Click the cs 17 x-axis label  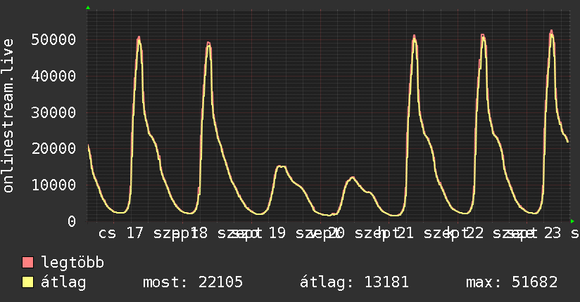[121, 233]
